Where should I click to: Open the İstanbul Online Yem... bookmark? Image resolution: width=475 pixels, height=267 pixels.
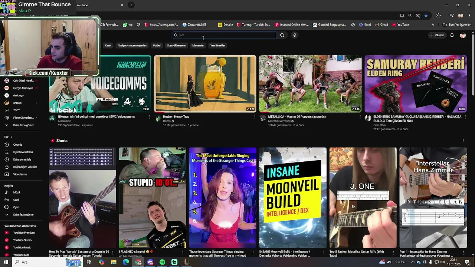coord(292,25)
